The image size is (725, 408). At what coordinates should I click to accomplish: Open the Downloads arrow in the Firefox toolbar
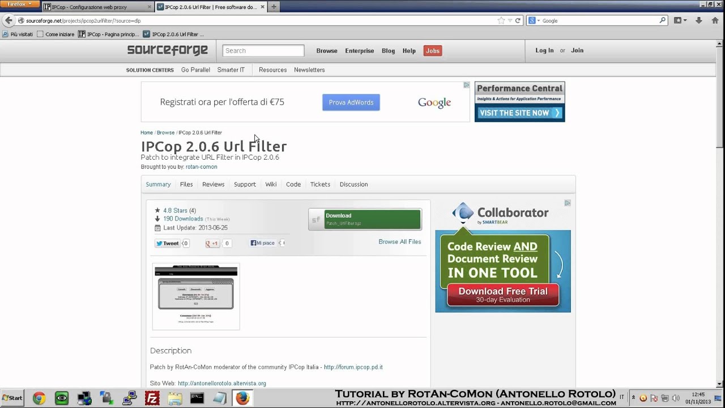click(x=699, y=20)
